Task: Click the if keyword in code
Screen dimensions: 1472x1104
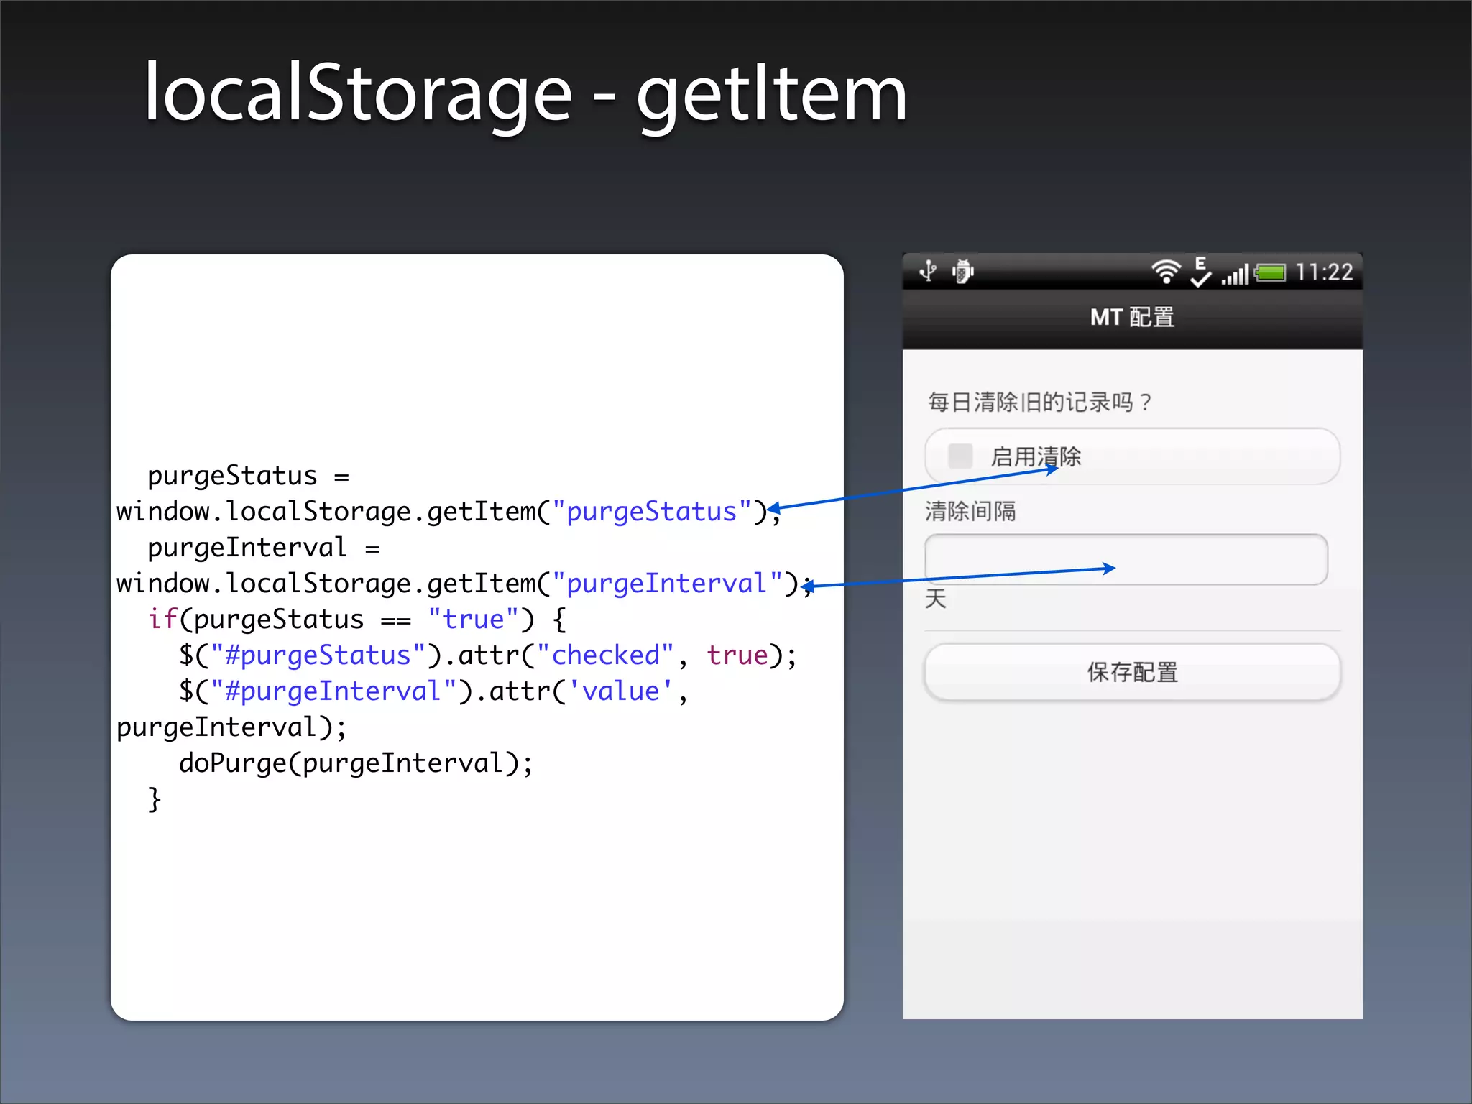Action: (x=162, y=619)
